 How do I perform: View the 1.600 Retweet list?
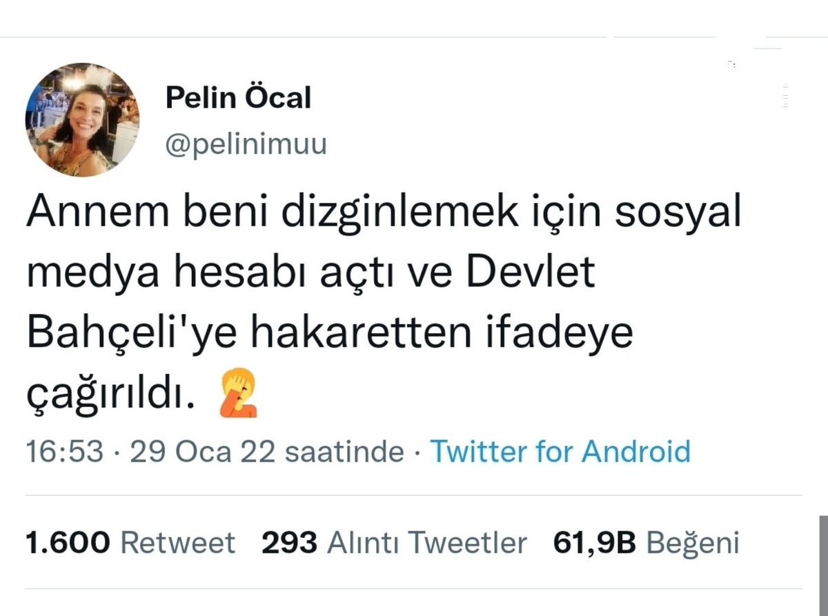tap(130, 543)
